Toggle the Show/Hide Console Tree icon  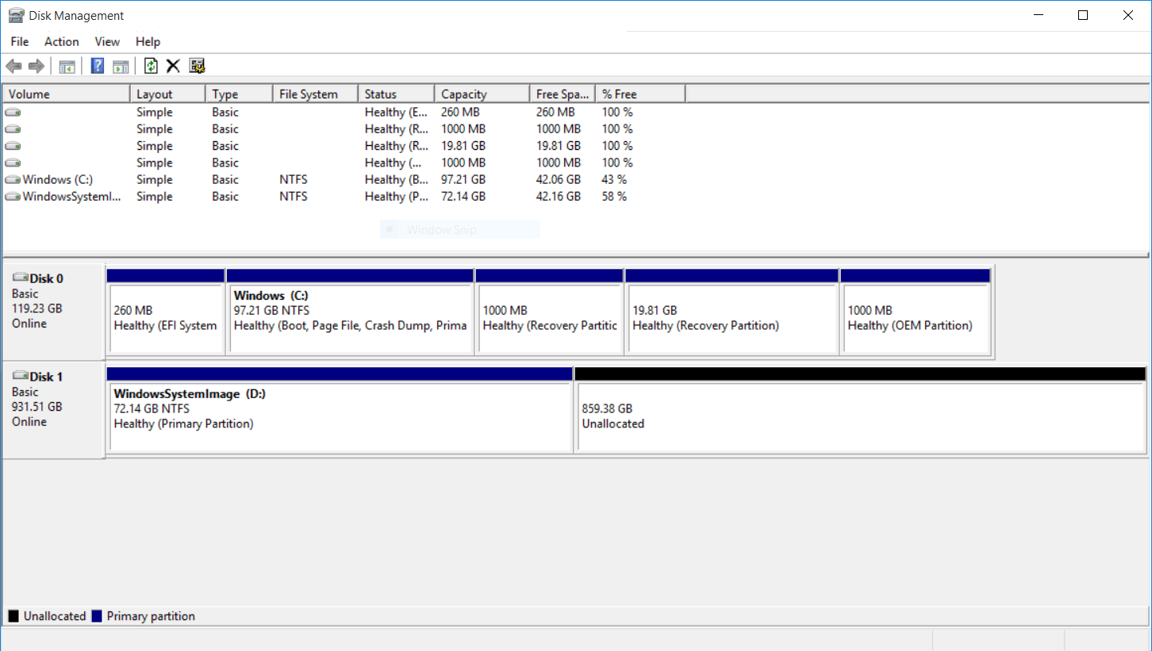coord(67,66)
